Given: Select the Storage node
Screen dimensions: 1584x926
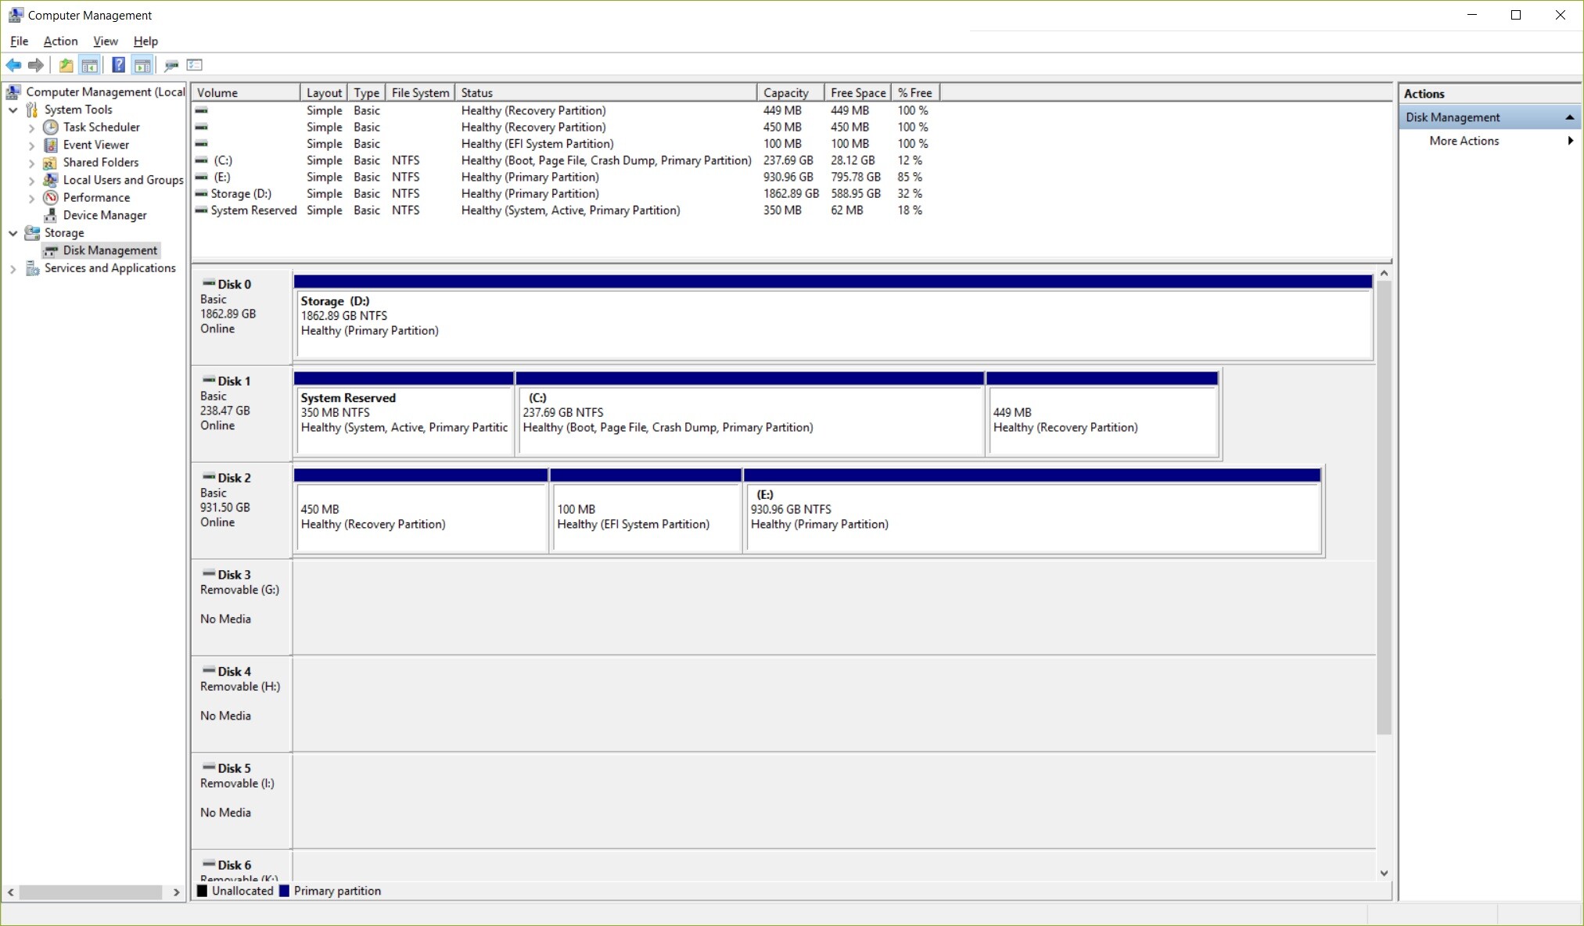Looking at the screenshot, I should point(64,232).
